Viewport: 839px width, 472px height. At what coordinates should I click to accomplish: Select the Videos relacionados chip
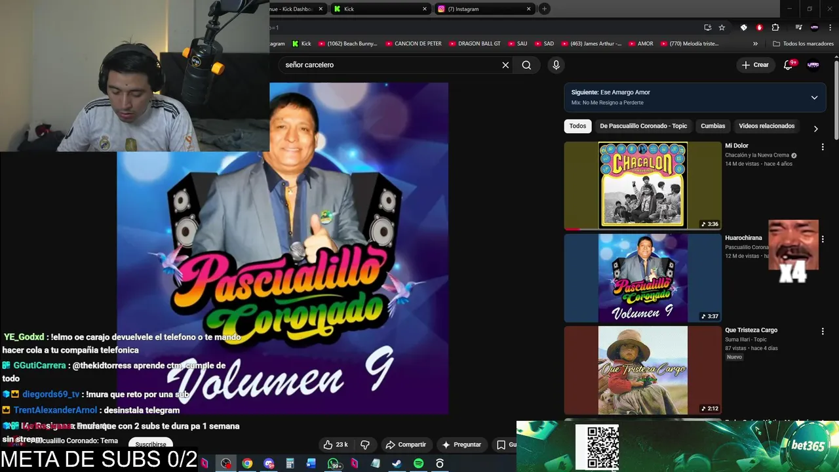(x=766, y=126)
